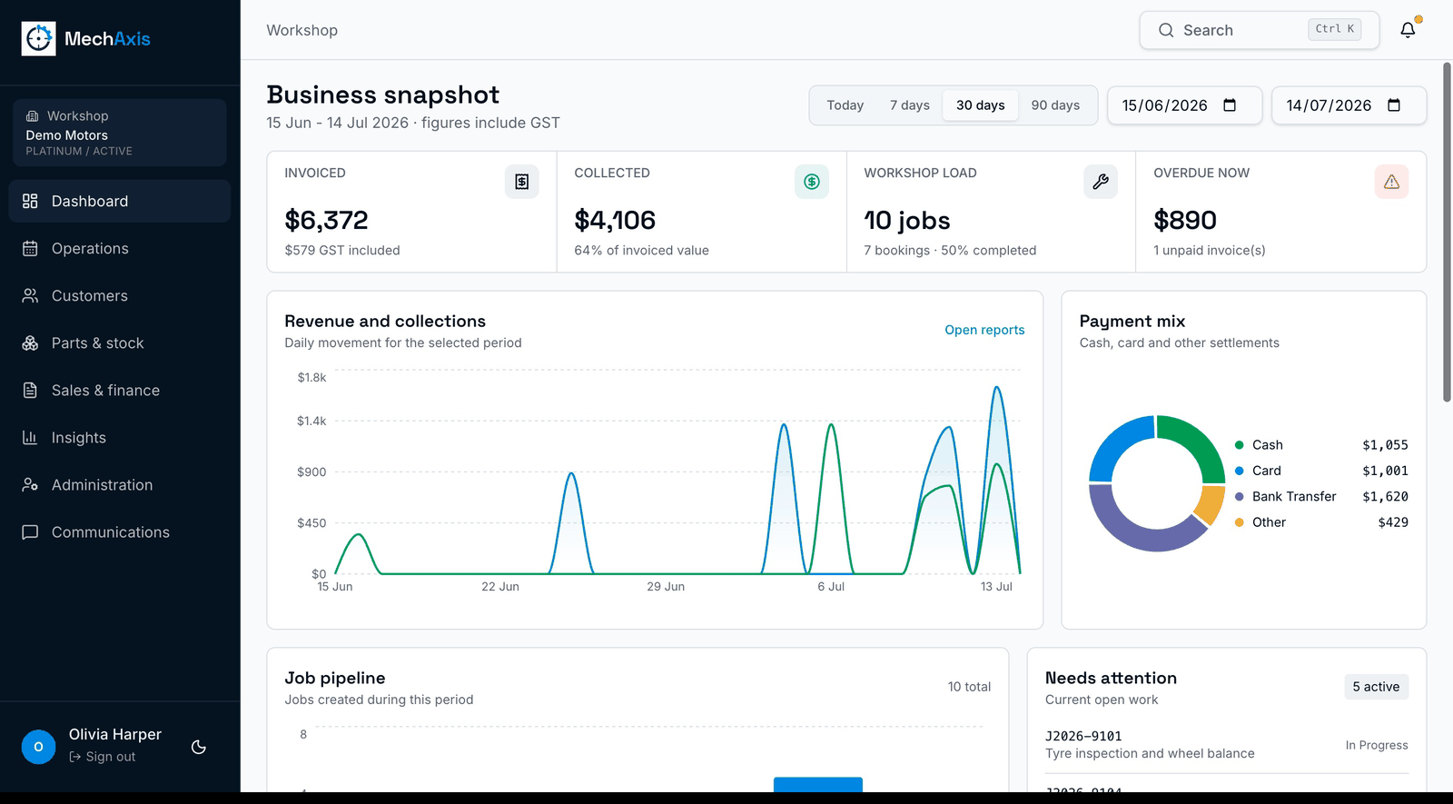Go to Operations in the sidebar

120,248
